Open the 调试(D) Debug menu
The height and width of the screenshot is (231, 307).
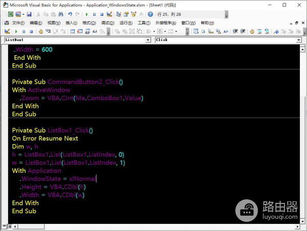tap(107, 23)
